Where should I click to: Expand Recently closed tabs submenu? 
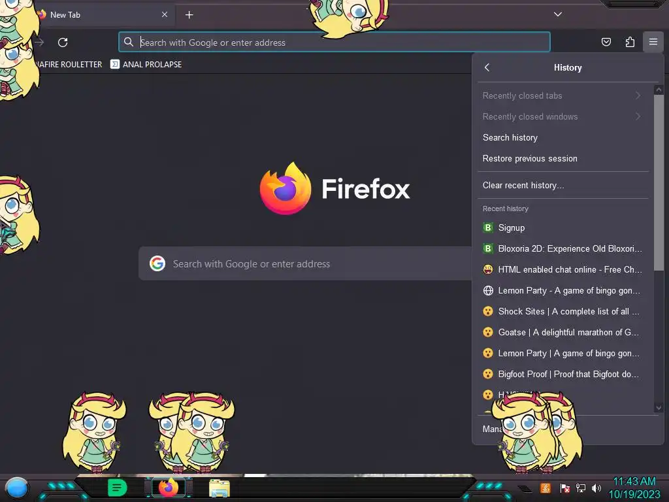click(563, 95)
